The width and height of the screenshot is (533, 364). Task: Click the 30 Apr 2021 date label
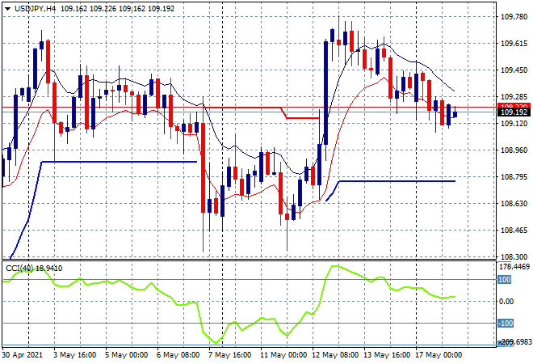click(x=23, y=355)
